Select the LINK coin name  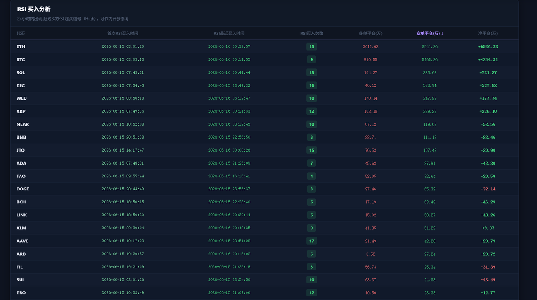(22, 215)
